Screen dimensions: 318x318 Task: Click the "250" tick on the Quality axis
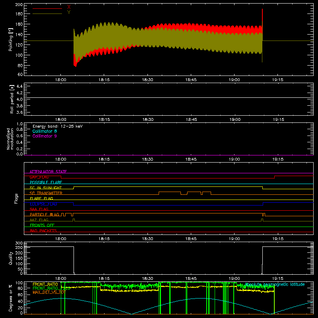[19, 247]
